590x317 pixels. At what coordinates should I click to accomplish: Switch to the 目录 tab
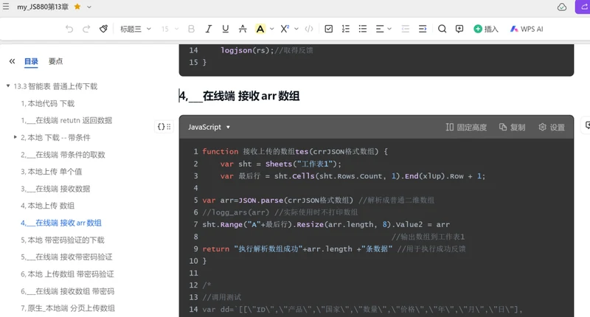point(31,61)
